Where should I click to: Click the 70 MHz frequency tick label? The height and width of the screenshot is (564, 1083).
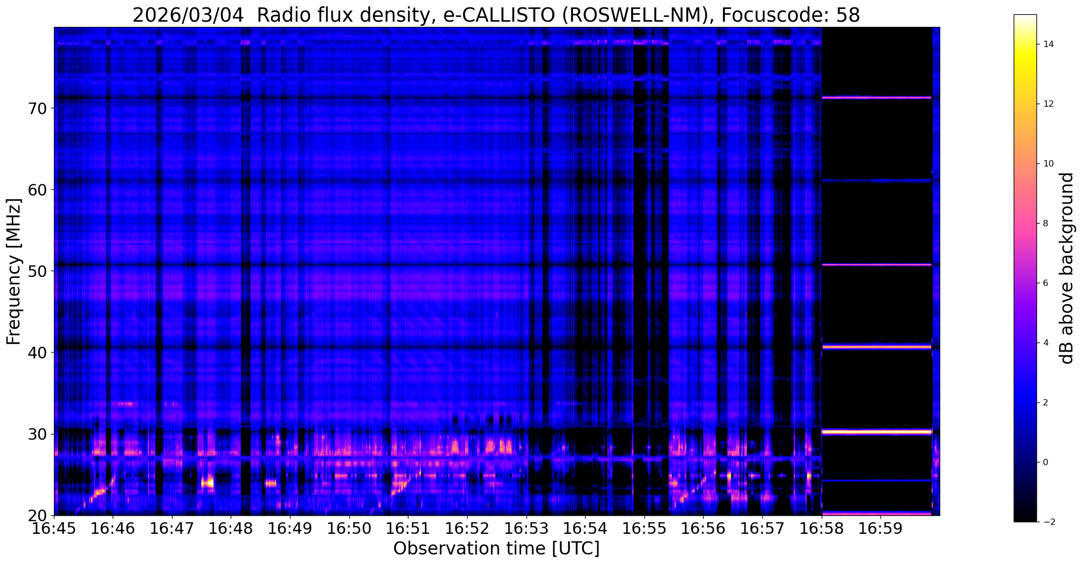pyautogui.click(x=38, y=108)
